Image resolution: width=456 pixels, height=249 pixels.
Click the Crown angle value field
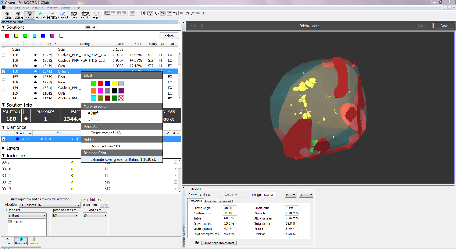click(x=229, y=208)
